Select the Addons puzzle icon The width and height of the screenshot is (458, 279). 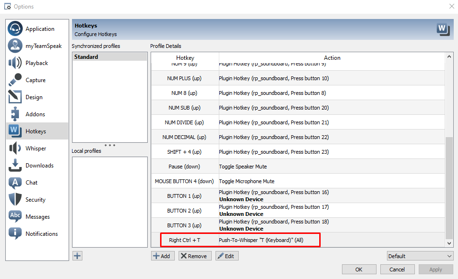[x=15, y=114]
